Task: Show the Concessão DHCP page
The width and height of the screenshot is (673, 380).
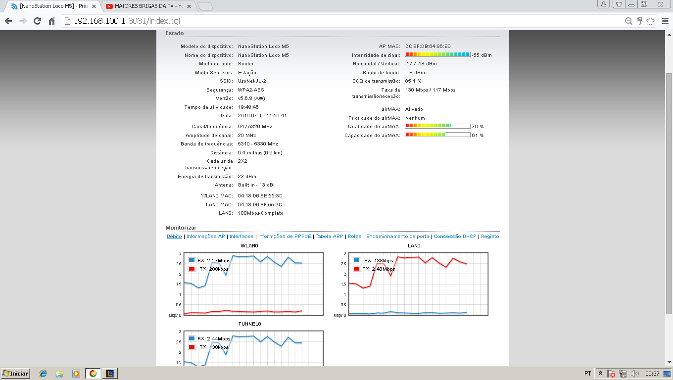Action: tap(455, 237)
